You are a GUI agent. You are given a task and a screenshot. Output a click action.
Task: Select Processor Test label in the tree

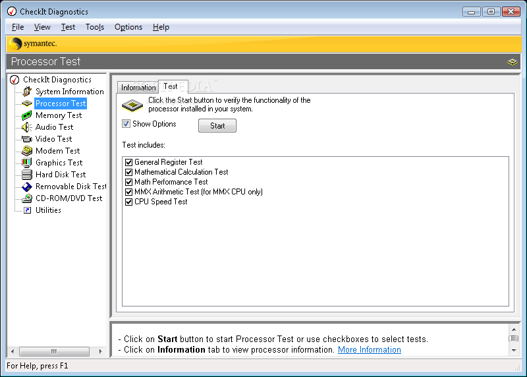pyautogui.click(x=61, y=103)
